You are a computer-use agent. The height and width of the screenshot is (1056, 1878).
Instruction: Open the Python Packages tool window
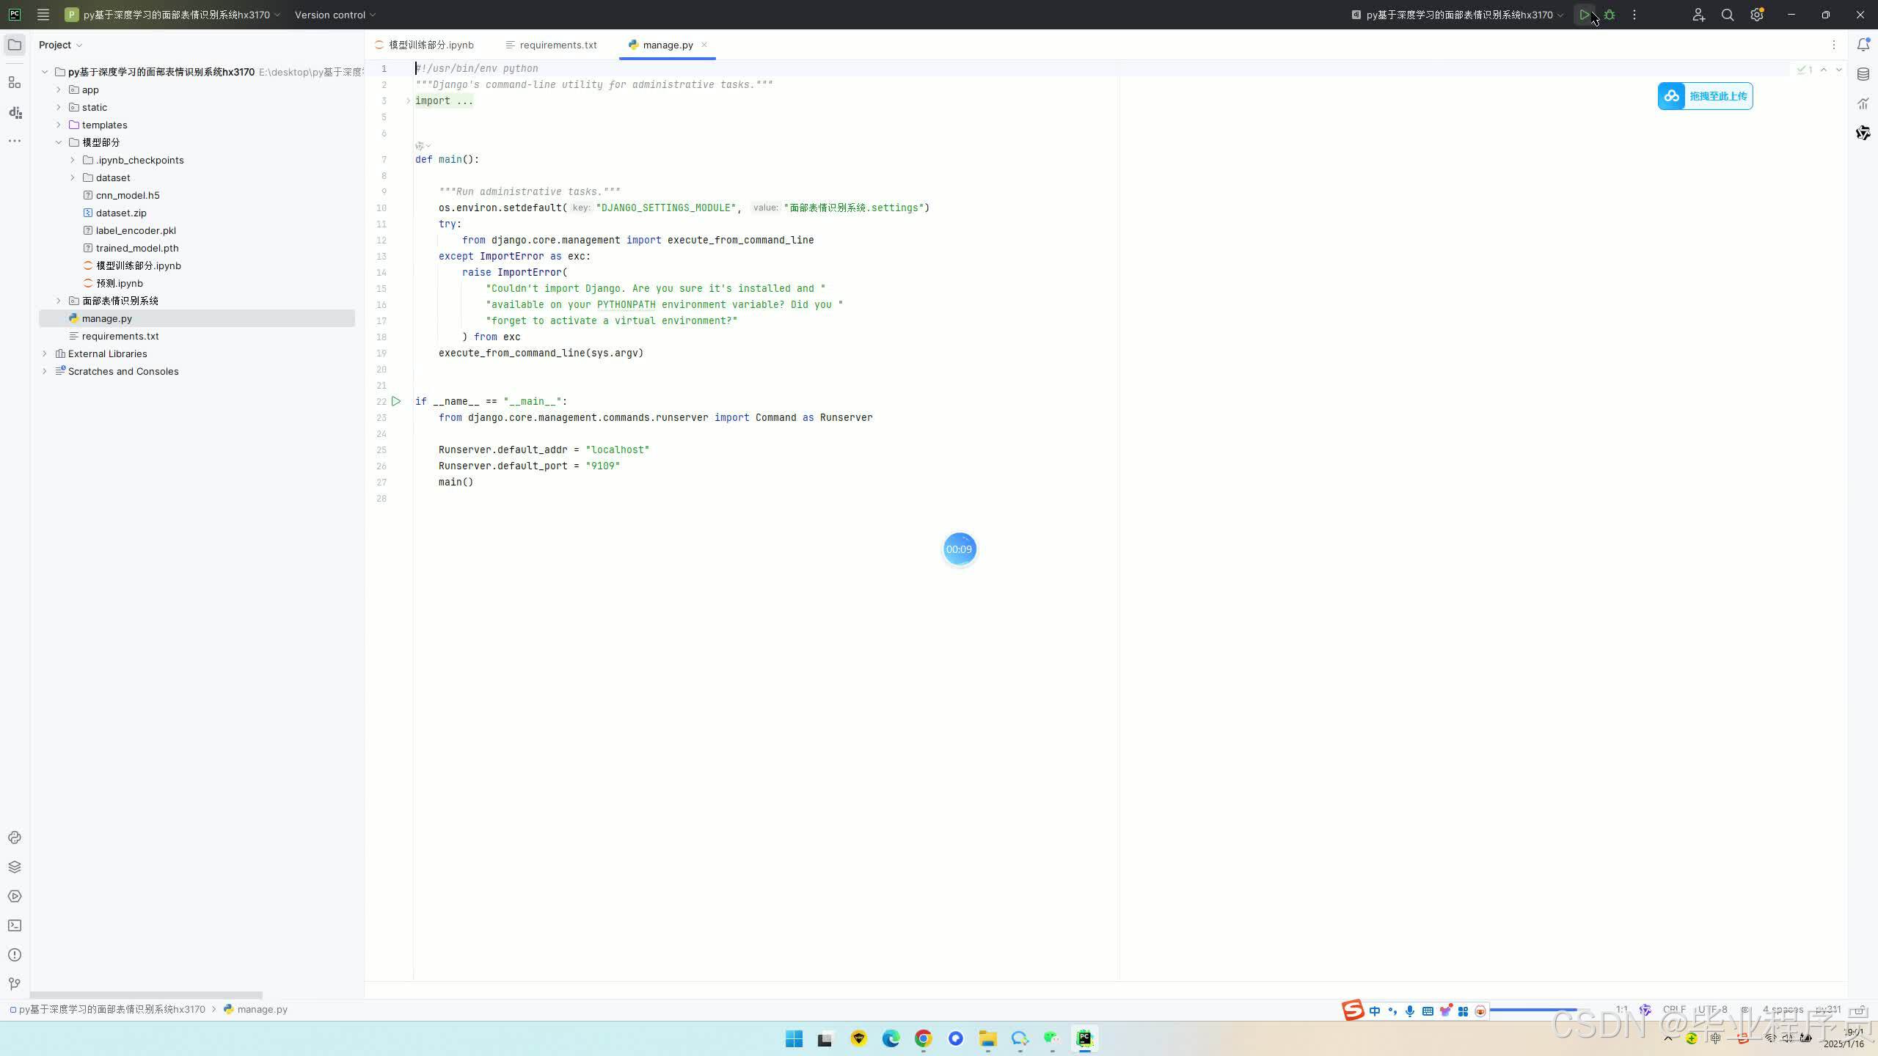15,867
